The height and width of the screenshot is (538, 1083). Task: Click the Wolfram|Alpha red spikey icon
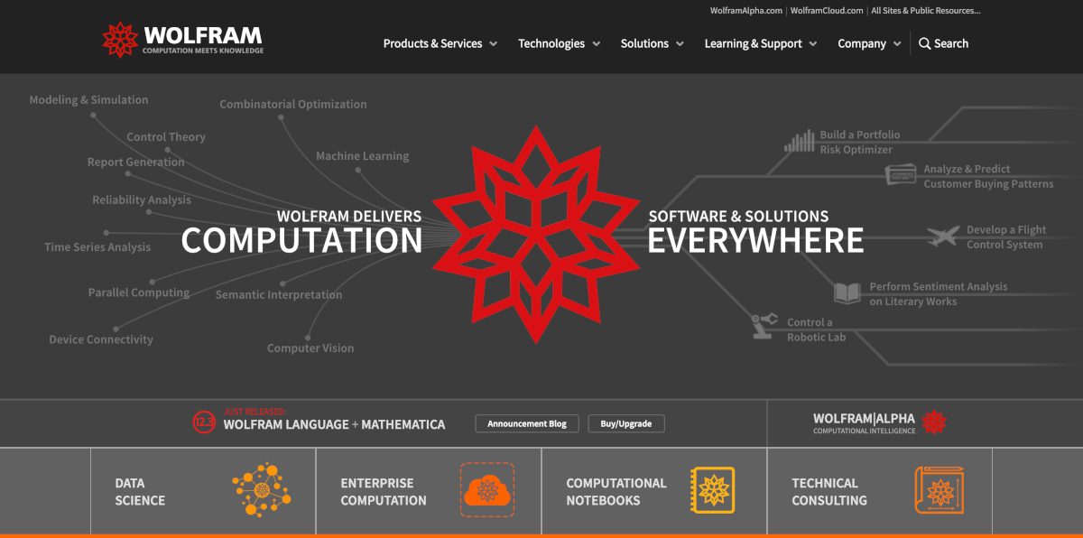[x=934, y=422]
